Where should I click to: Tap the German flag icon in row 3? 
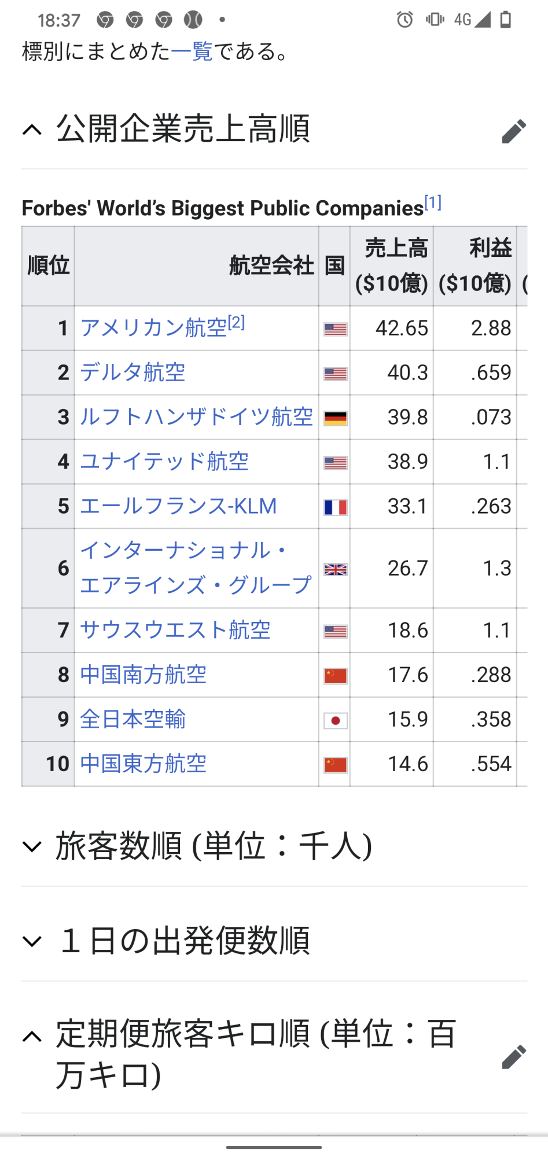(335, 418)
